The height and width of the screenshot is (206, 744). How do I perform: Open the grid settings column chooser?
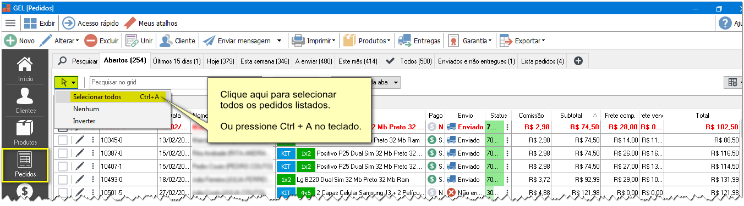click(x=733, y=82)
